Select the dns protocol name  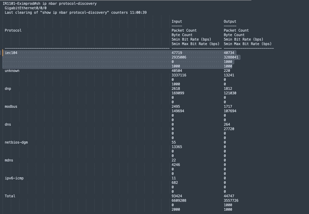pyautogui.click(x=8, y=124)
